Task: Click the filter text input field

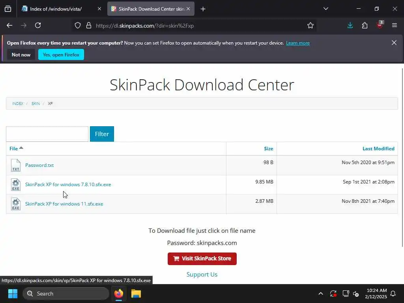Action: 47,134
